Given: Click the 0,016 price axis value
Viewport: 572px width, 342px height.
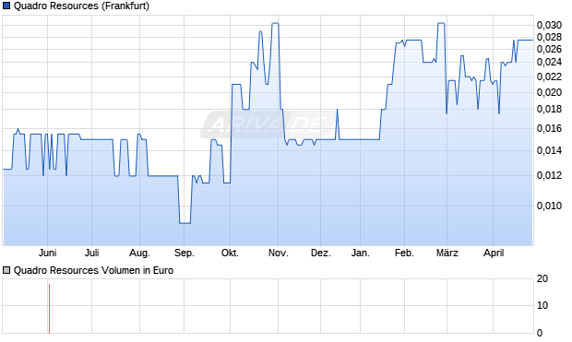Looking at the screenshot, I should pos(549,129).
